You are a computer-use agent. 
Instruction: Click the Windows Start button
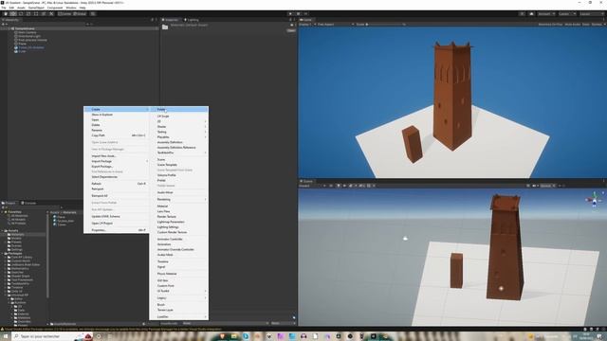tap(6, 336)
